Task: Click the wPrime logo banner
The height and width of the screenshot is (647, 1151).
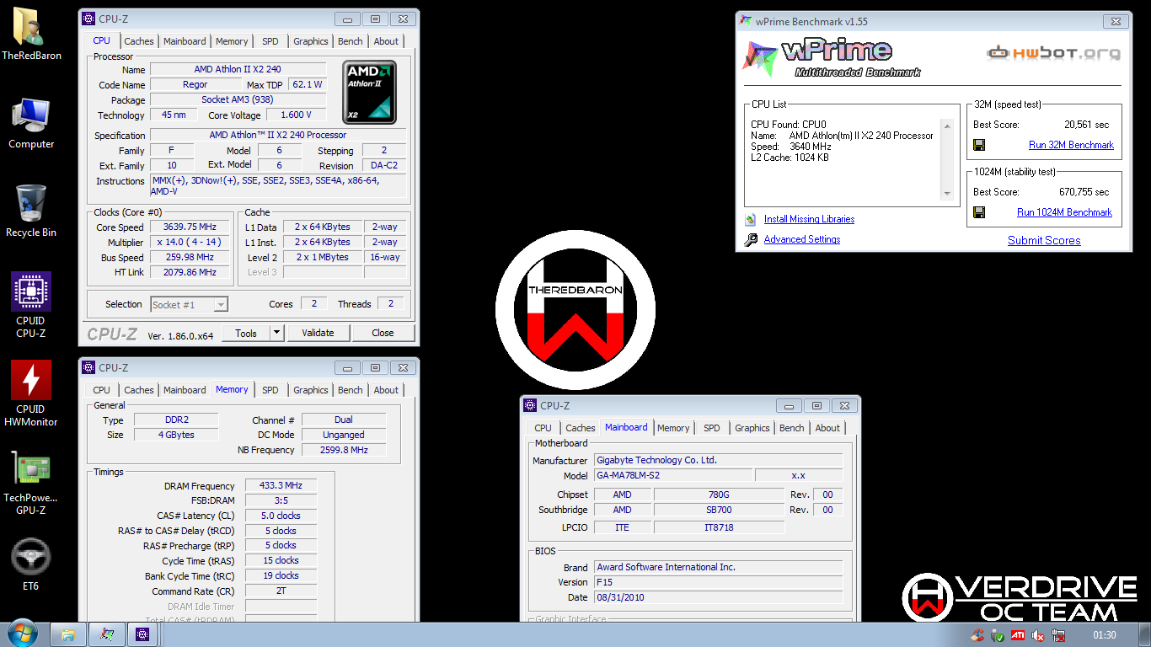Action: point(830,58)
